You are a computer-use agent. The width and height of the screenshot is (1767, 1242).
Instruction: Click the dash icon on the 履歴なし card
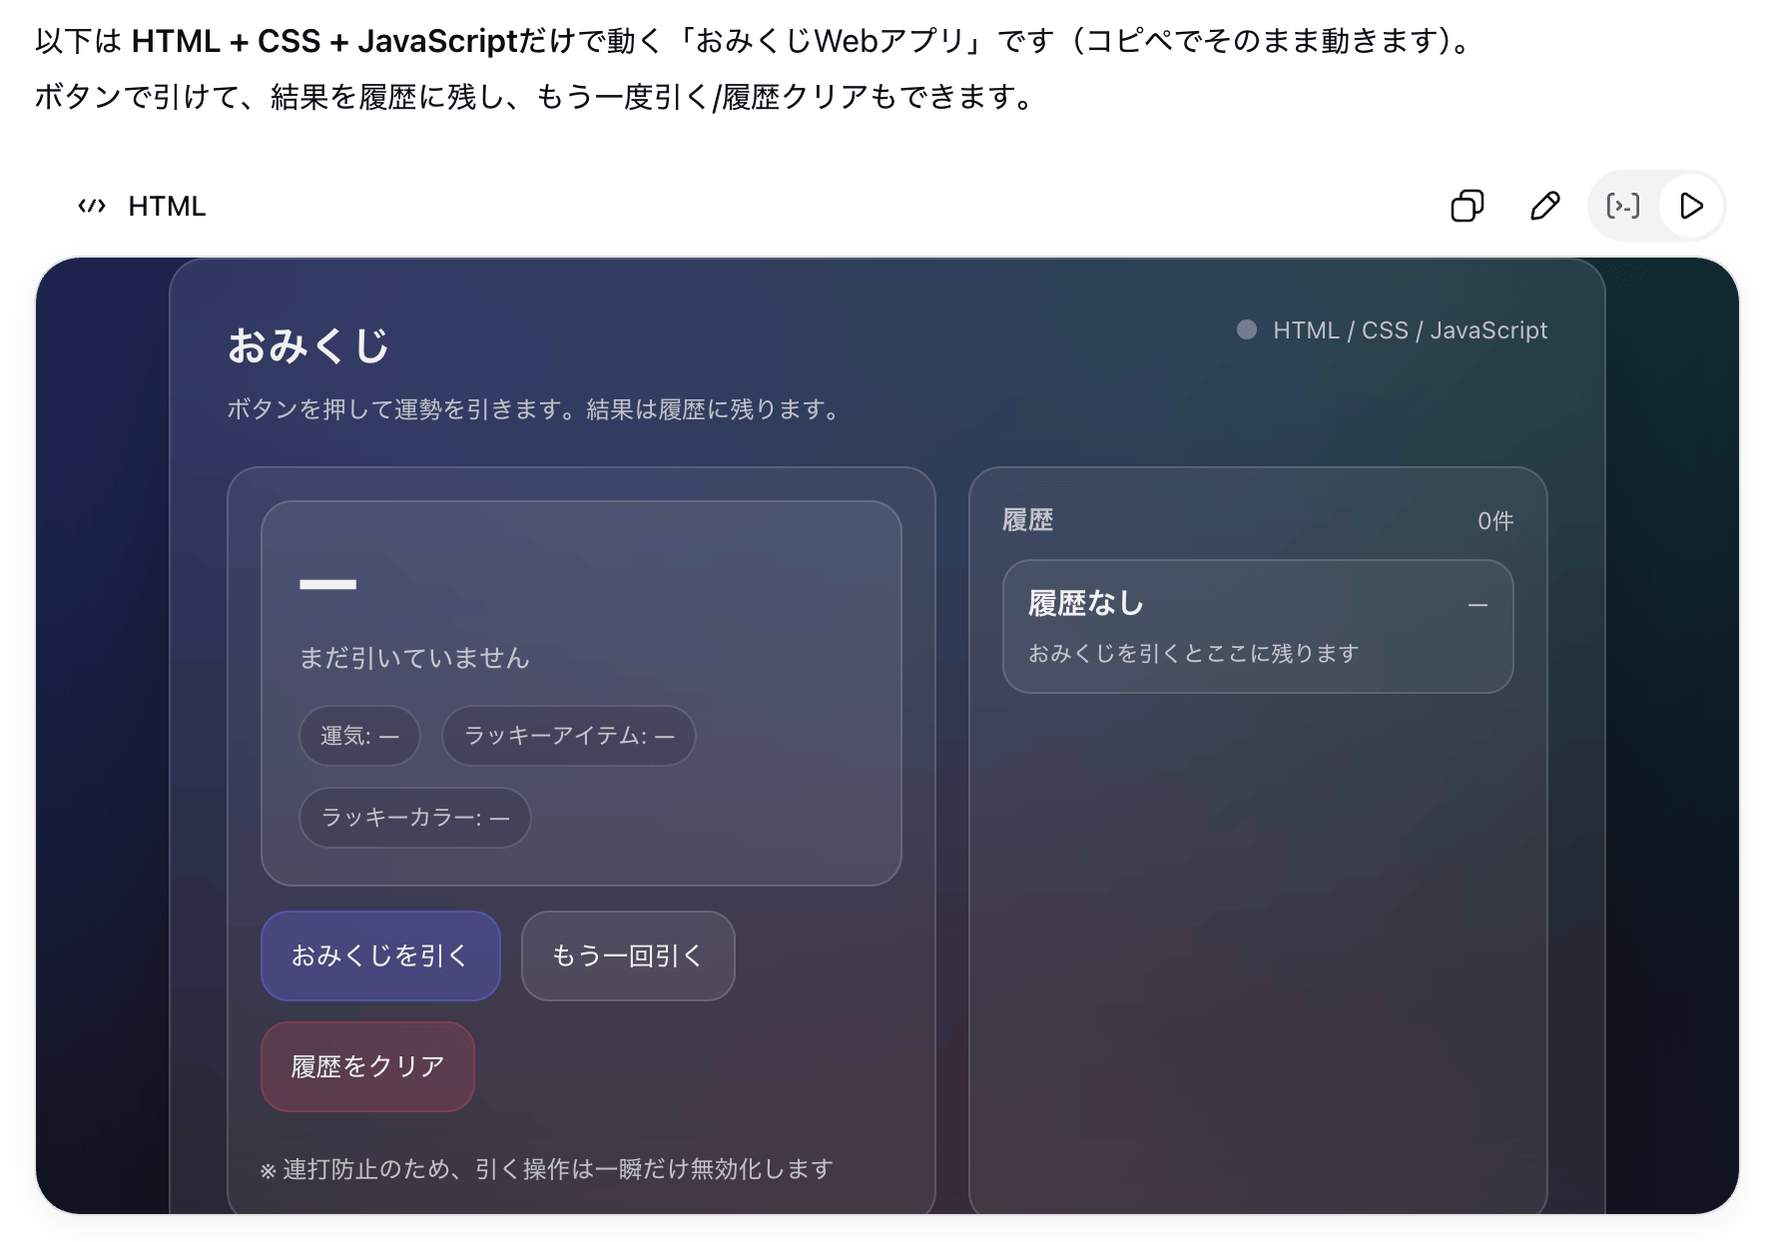(1478, 604)
